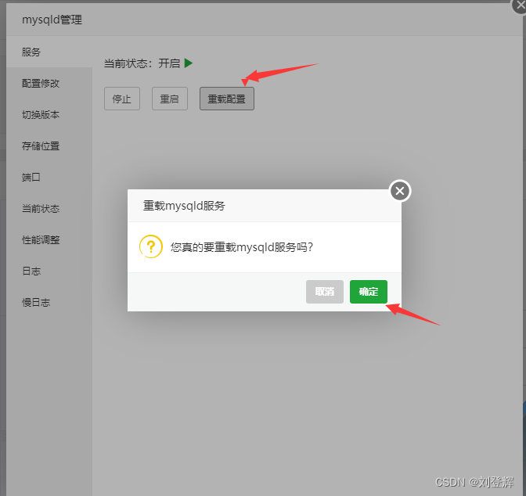Open the 日志 tab
The image size is (526, 496).
pyautogui.click(x=49, y=271)
